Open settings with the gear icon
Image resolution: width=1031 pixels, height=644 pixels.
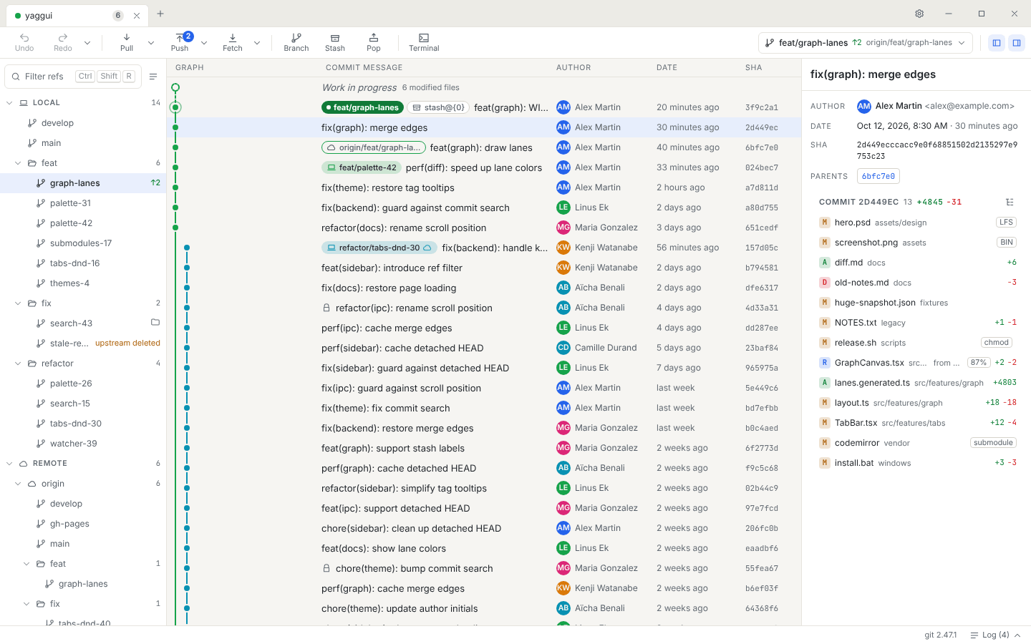[919, 14]
